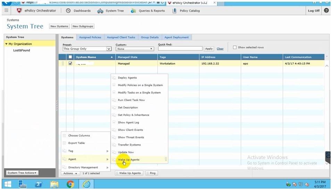Toggle the select-all checkbox in table header
Viewport: 332px width, 190px height.
[70, 57]
